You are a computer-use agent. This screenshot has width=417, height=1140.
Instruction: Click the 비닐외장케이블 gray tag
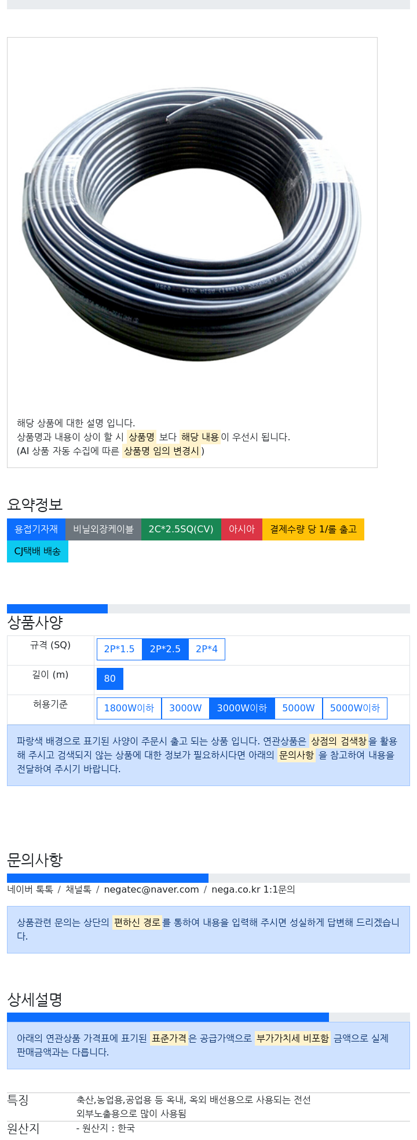(103, 529)
